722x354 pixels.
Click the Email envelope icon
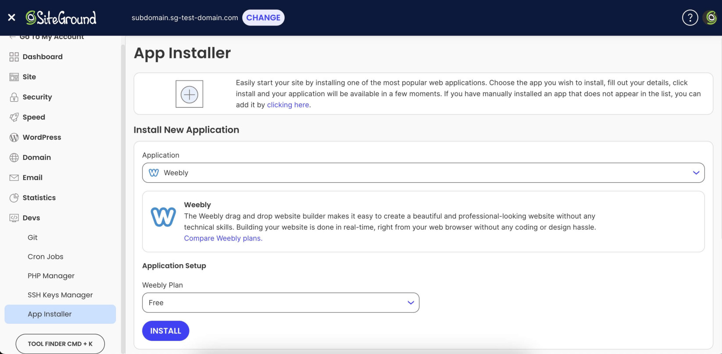[x=14, y=177]
